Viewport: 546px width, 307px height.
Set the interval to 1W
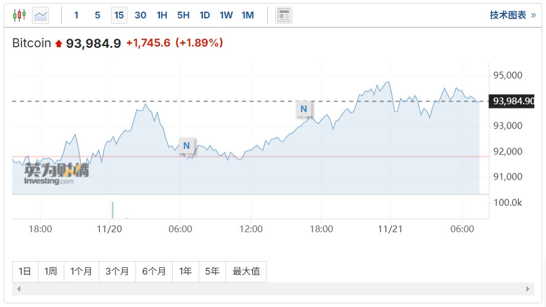pos(226,15)
